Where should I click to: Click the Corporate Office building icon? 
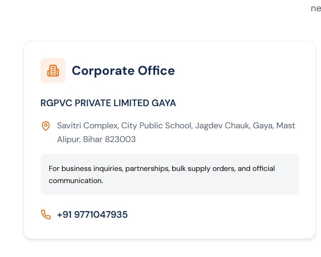tap(53, 71)
